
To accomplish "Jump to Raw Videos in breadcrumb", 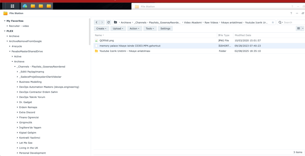I will click(x=211, y=23).
